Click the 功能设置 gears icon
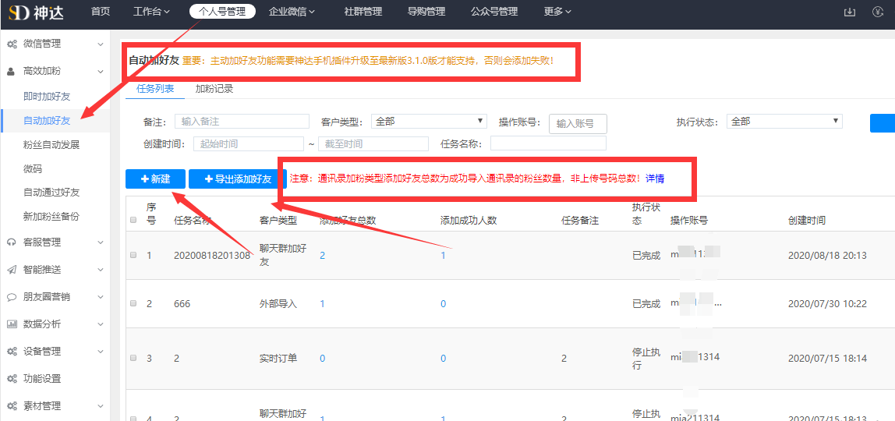Screen dimensions: 895x421 [x=12, y=379]
